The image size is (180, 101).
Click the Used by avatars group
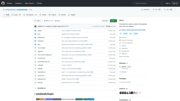128,93
